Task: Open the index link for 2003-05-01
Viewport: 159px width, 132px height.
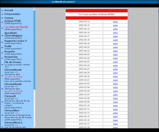Action: (115, 80)
